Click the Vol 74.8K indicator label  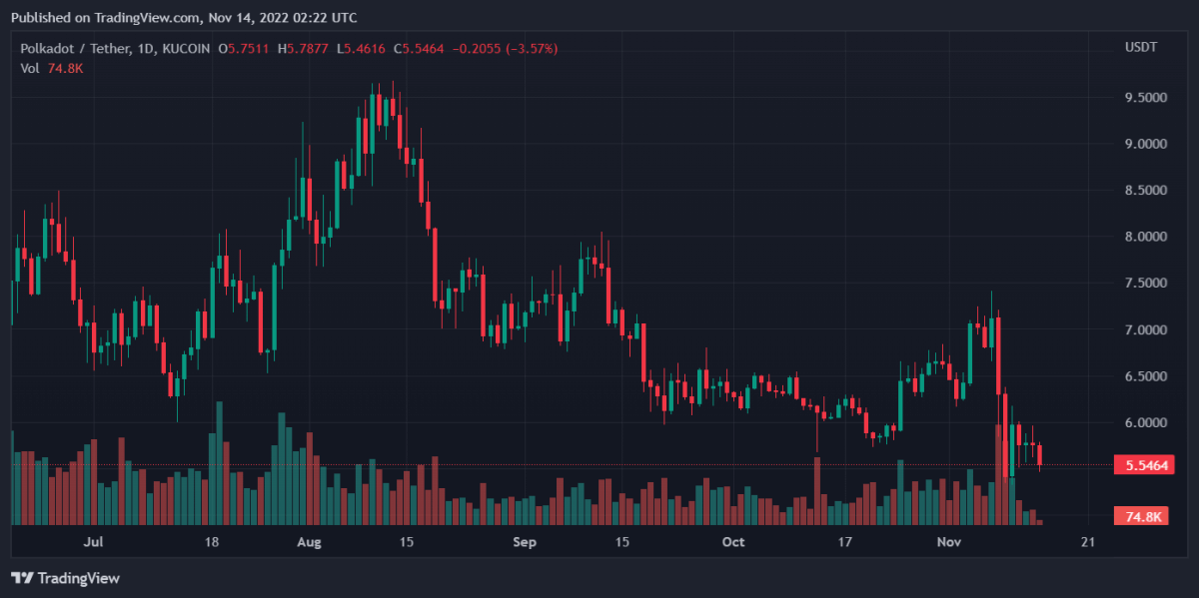click(52, 68)
